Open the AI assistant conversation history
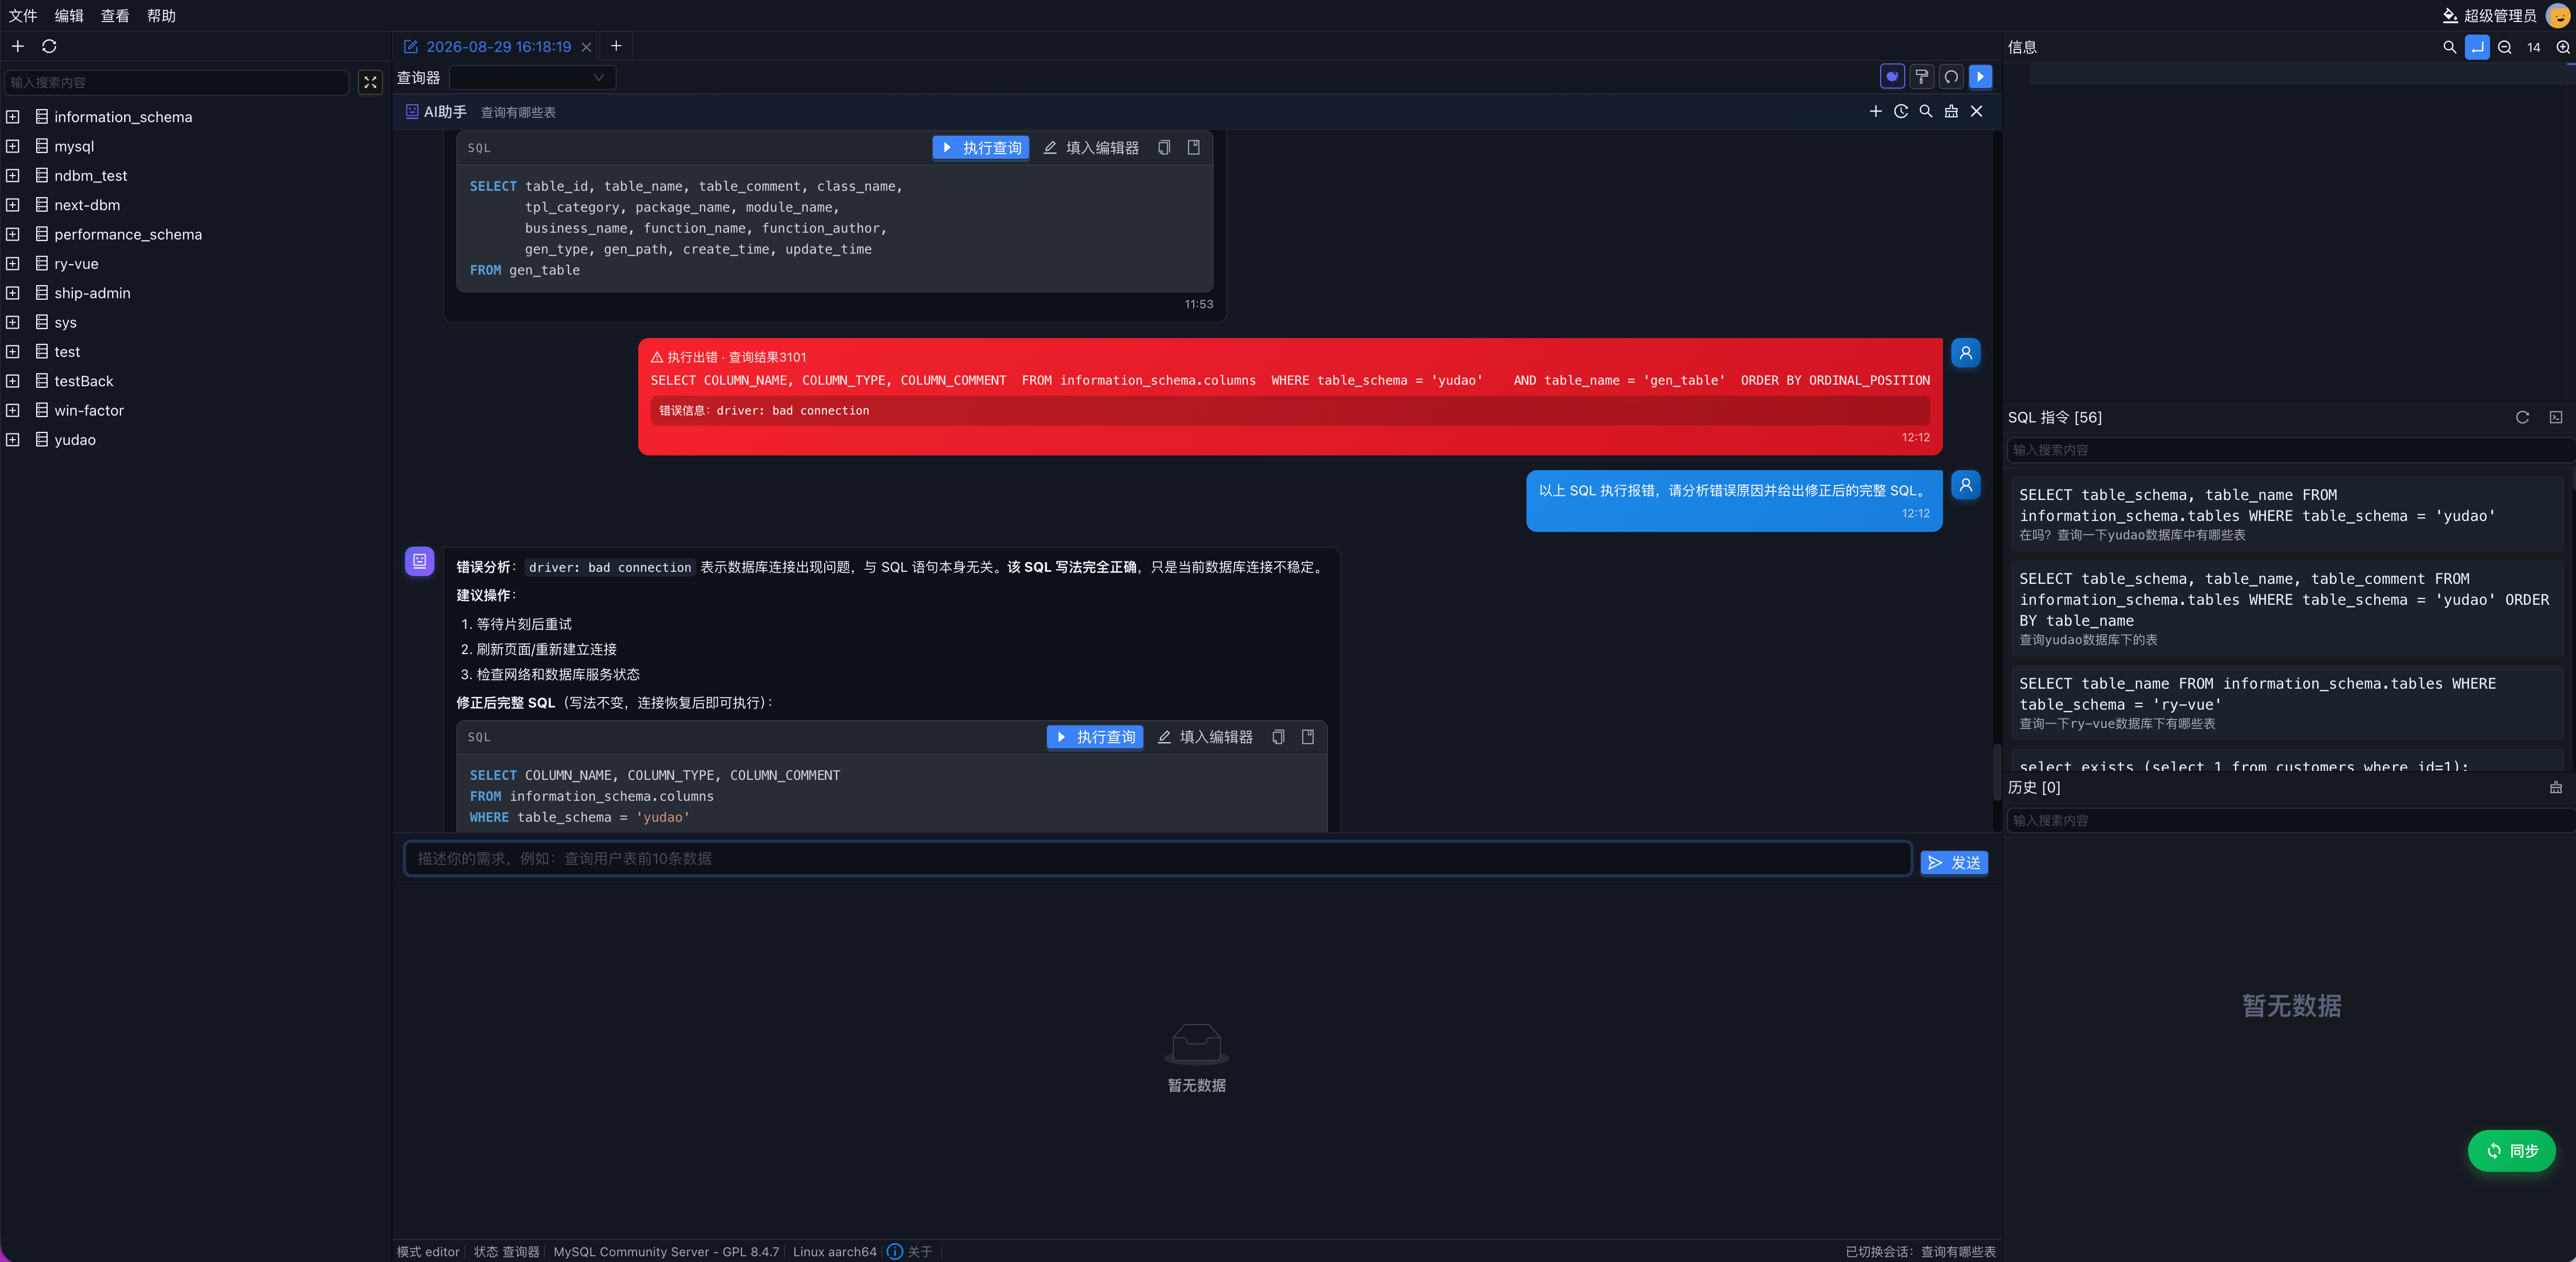 pos(1901,111)
